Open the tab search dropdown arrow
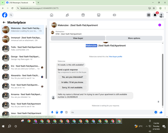The width and height of the screenshot is (168, 133). 2,2
